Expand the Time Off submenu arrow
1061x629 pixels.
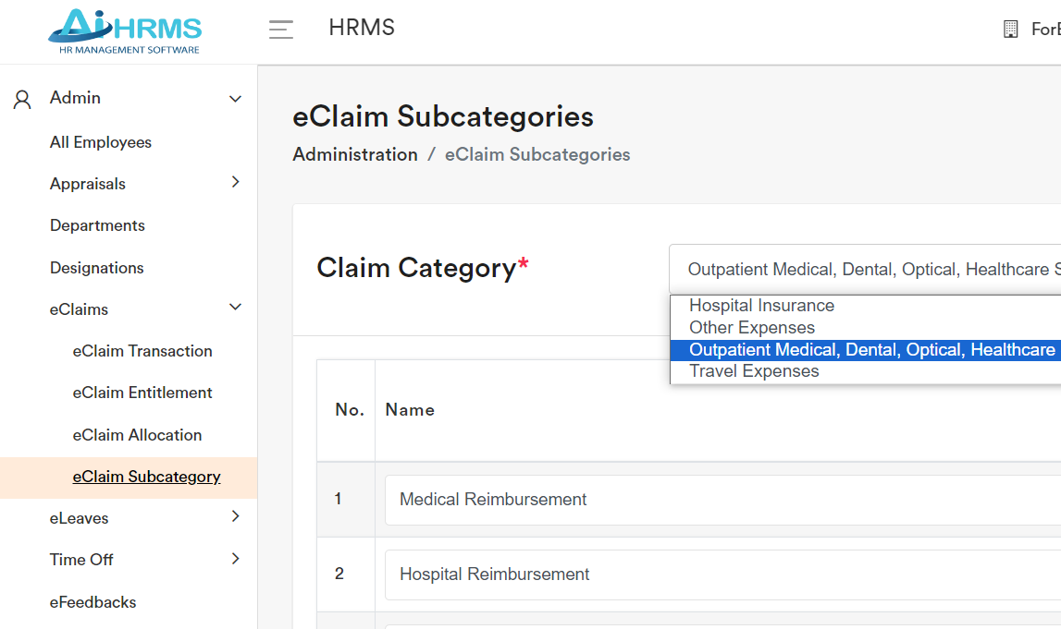coord(235,559)
